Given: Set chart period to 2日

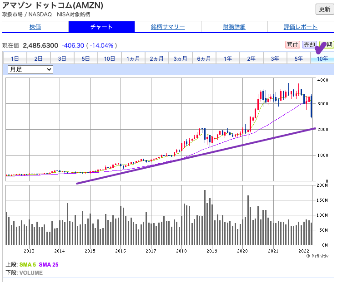Looking at the screenshot, I should 39,58.
